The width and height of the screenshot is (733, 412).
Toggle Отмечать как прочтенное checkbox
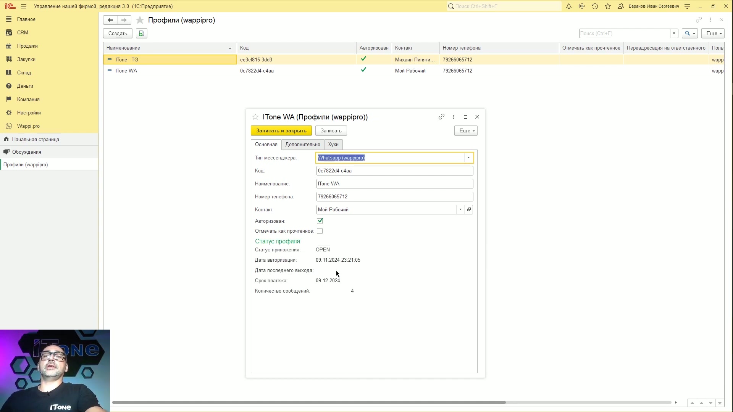[320, 231]
